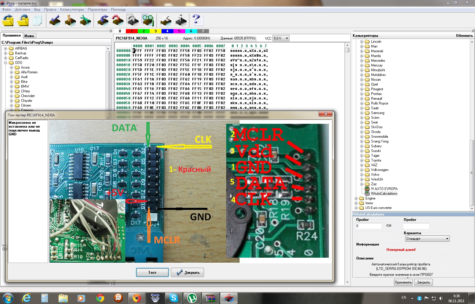The height and width of the screenshot is (304, 475).
Task: Open help via the question mark icon
Action: click(x=198, y=20)
